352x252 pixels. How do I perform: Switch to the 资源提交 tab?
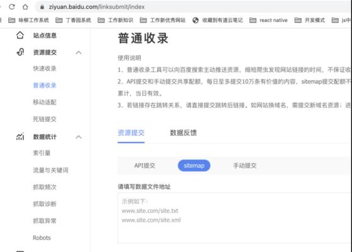pyautogui.click(x=131, y=133)
